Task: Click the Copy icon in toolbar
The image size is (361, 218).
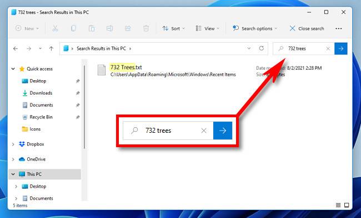Action: 73,28
